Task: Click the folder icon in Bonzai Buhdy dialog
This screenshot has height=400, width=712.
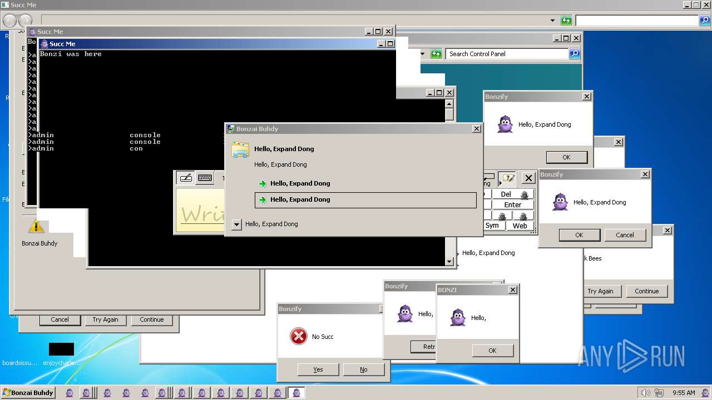Action: tap(240, 150)
